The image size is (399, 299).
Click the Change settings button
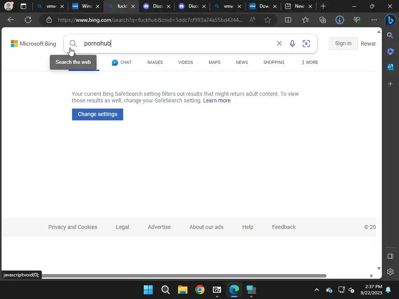[97, 114]
